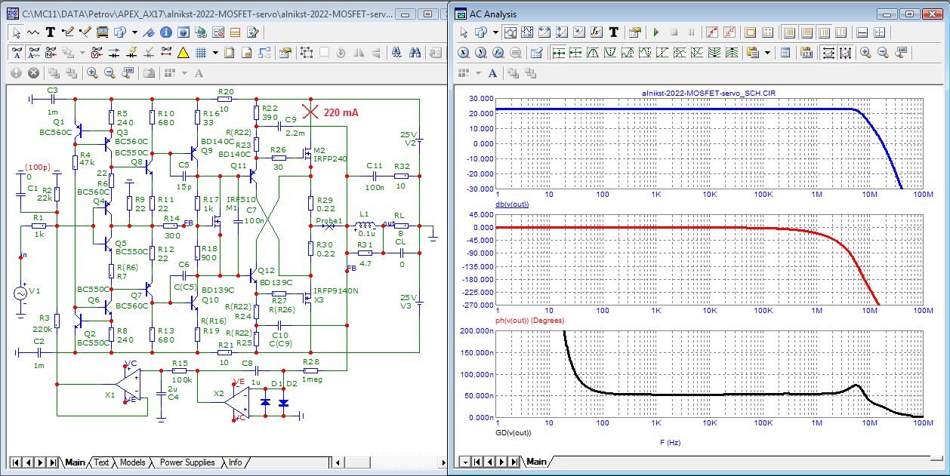Open page list dropdown in AC Analysis

pyautogui.click(x=466, y=462)
